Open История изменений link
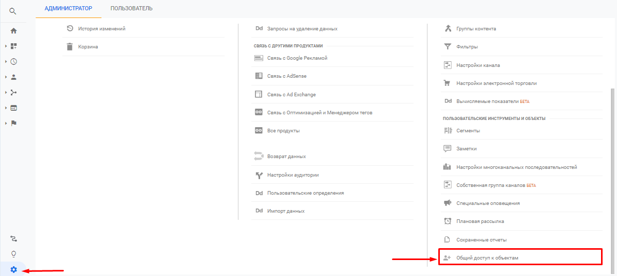617x276 pixels. click(102, 29)
